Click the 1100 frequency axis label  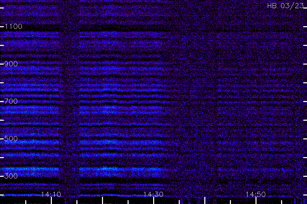13,27
